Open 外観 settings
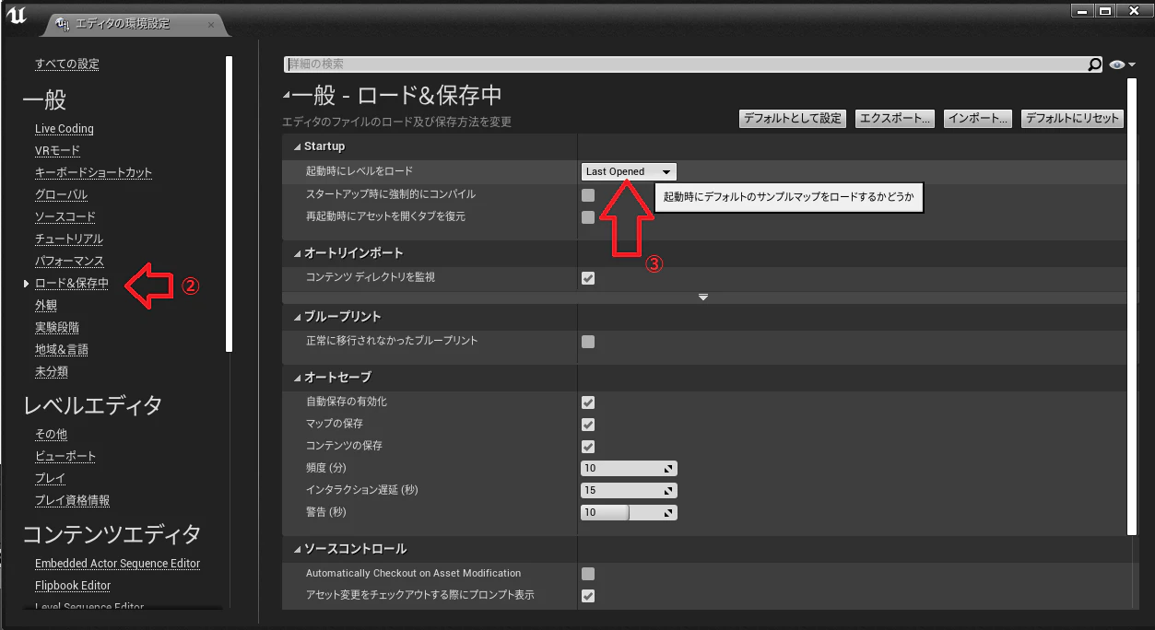This screenshot has height=630, width=1155. click(46, 306)
